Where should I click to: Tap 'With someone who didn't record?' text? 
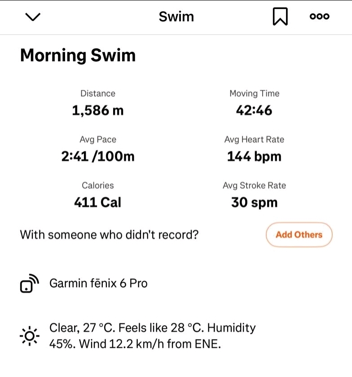coord(109,235)
